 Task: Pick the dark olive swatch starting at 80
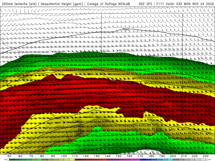tap(45, 160)
